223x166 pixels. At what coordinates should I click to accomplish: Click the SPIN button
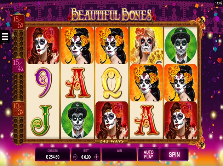[175, 154]
